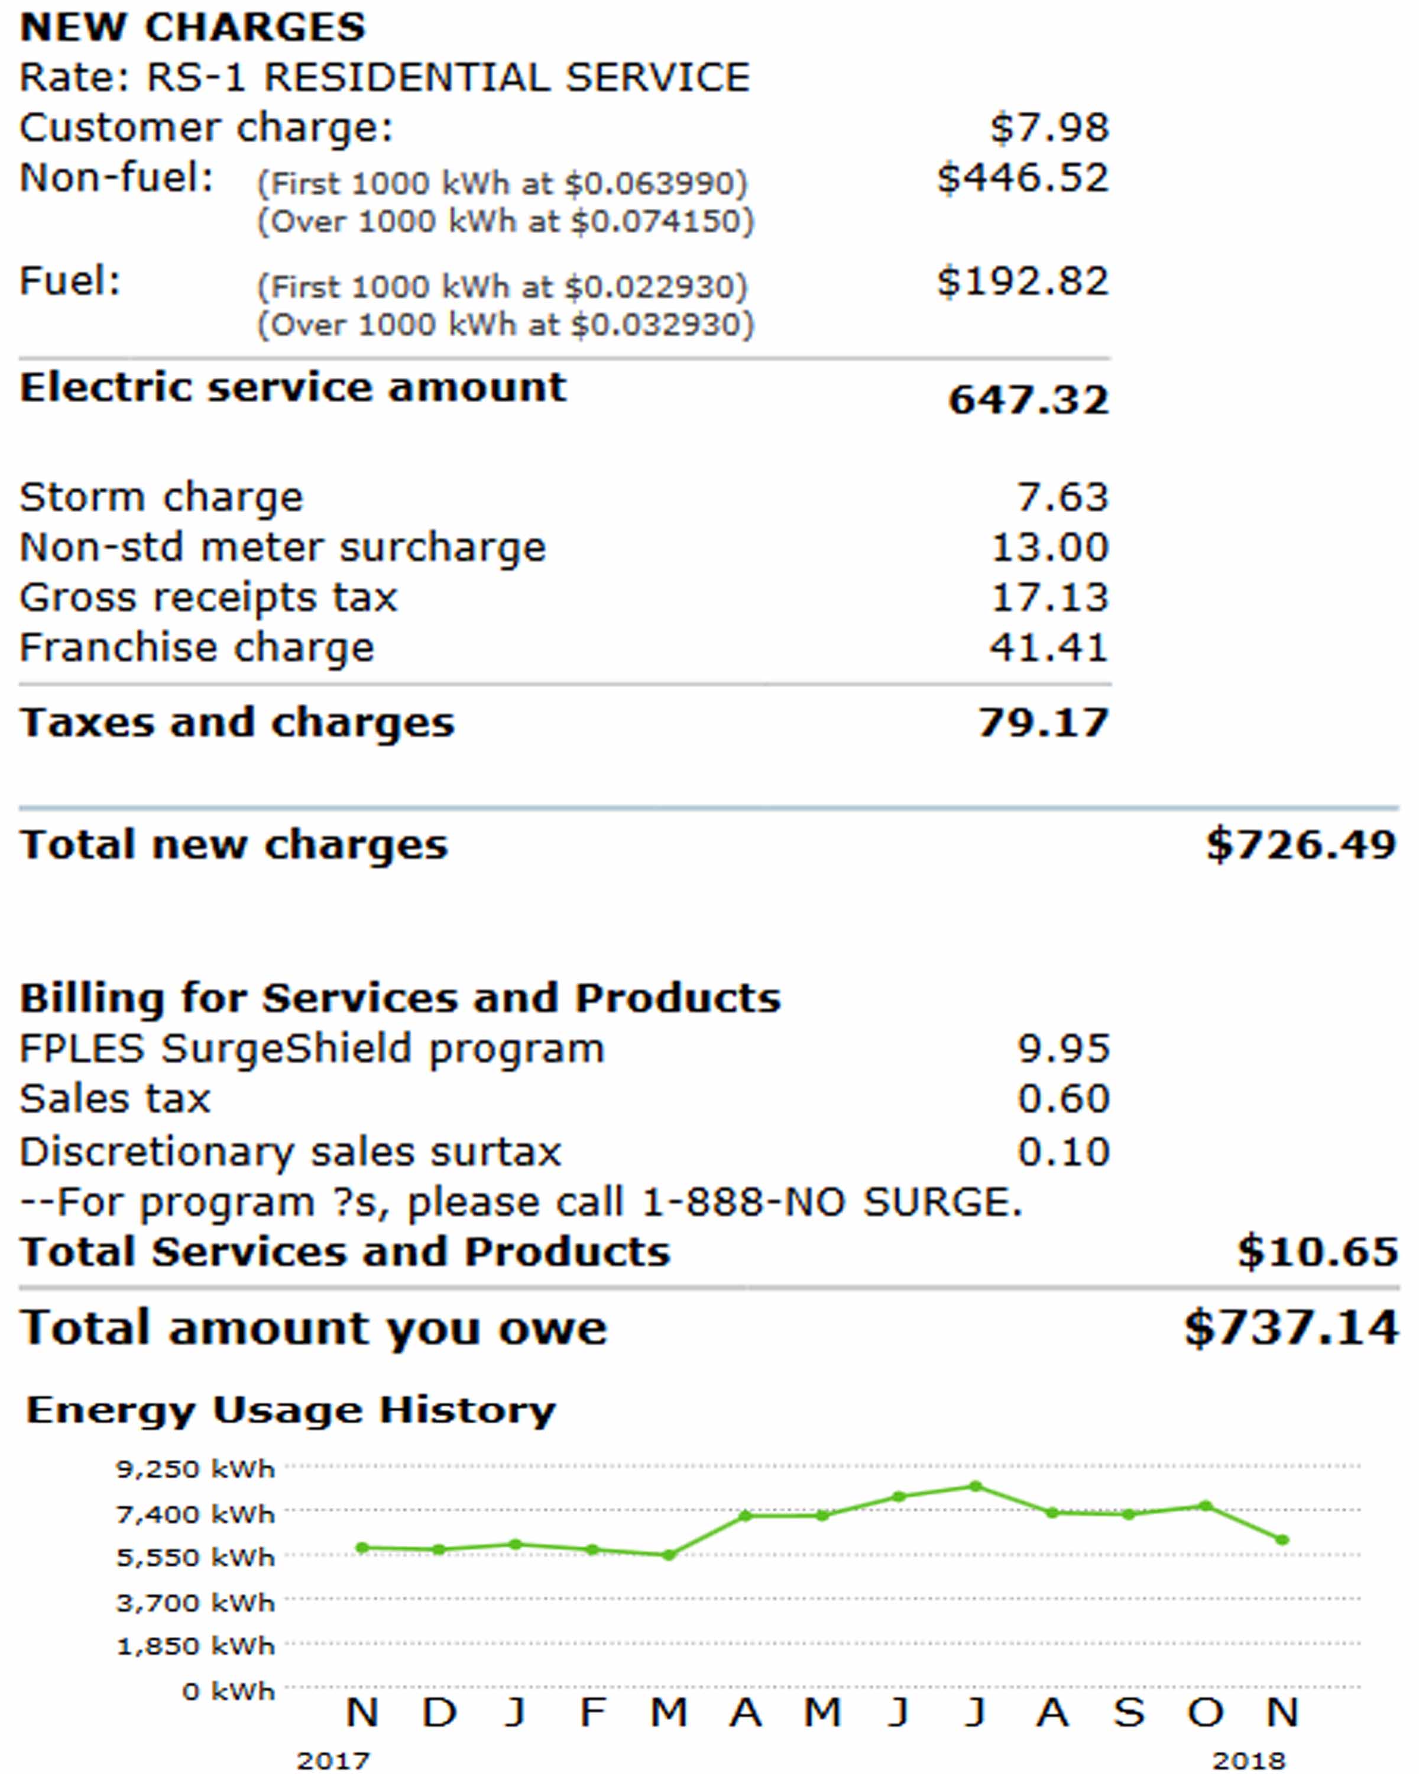This screenshot has height=1774, width=1419.
Task: Click the July peak data point on chart
Action: point(976,1486)
